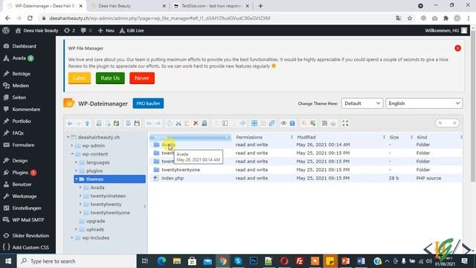The height and width of the screenshot is (268, 476).
Task: Click the blue info icon
Action: (292, 123)
